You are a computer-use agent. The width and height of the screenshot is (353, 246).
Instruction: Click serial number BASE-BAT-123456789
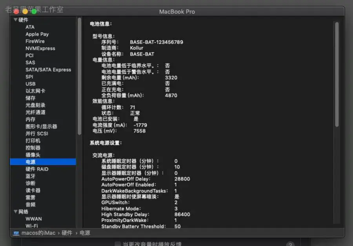tap(156, 42)
